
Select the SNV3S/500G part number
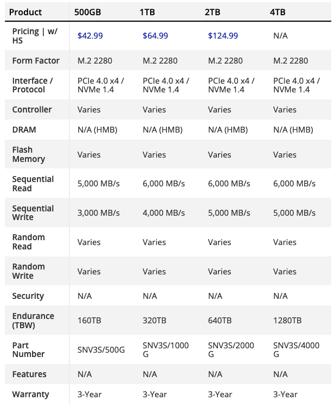(x=101, y=350)
